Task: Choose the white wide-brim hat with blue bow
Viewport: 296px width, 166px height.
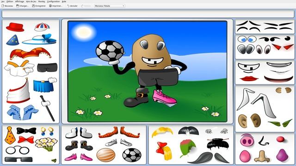Action: coord(39,39)
